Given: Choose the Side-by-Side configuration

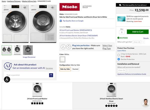Looking at the screenshot, I should click(65, 69).
